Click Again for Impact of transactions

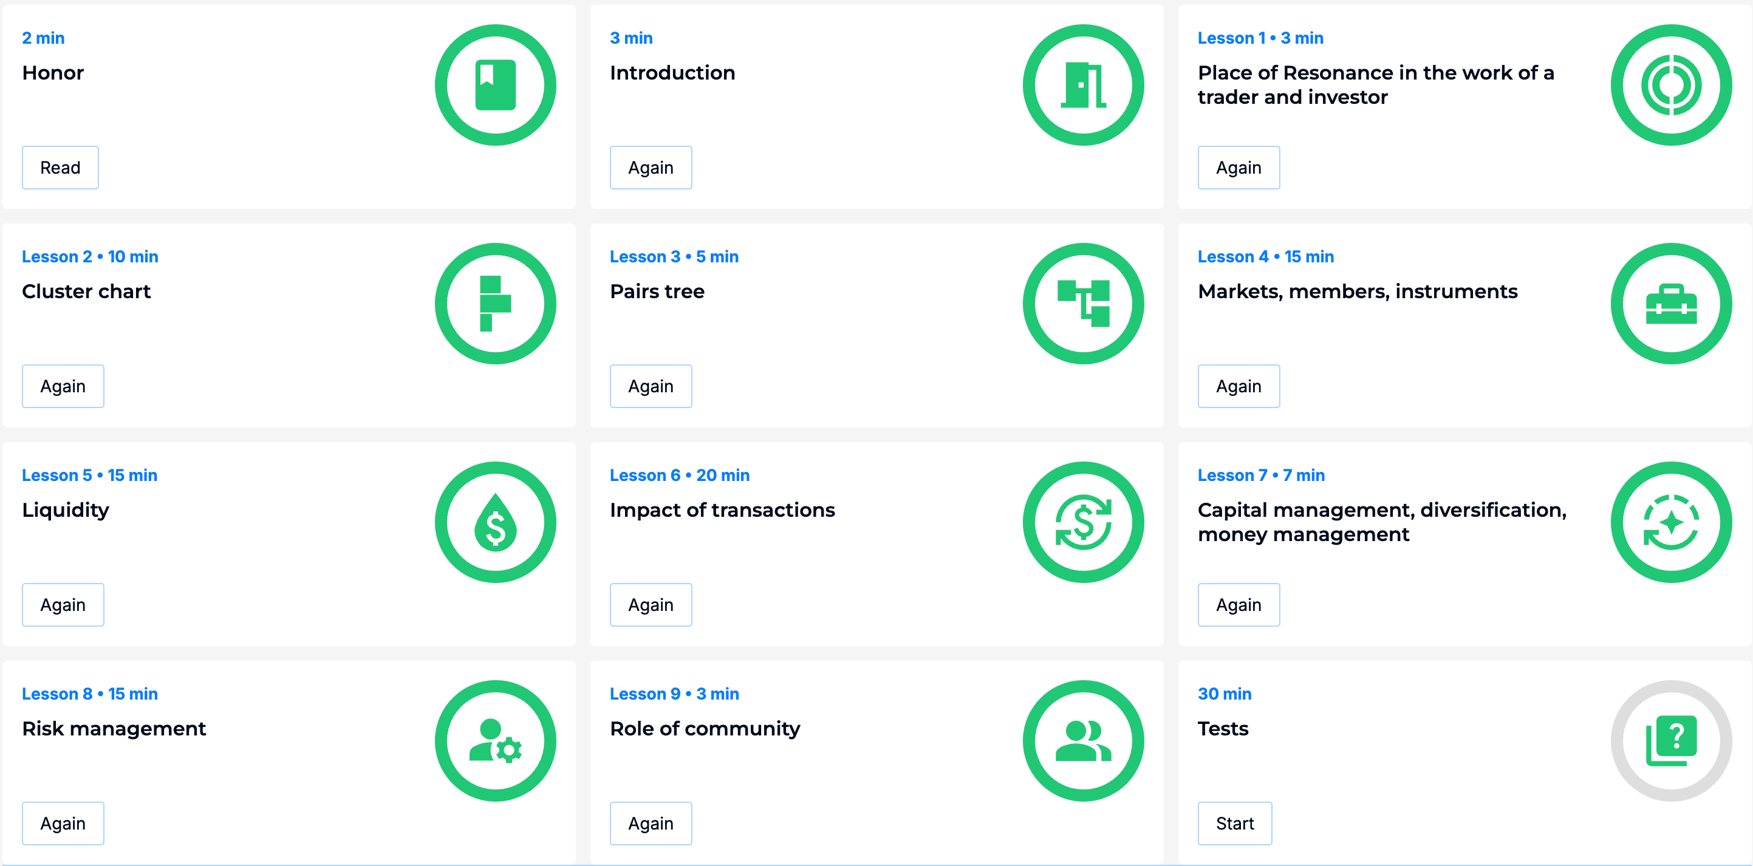click(x=651, y=605)
